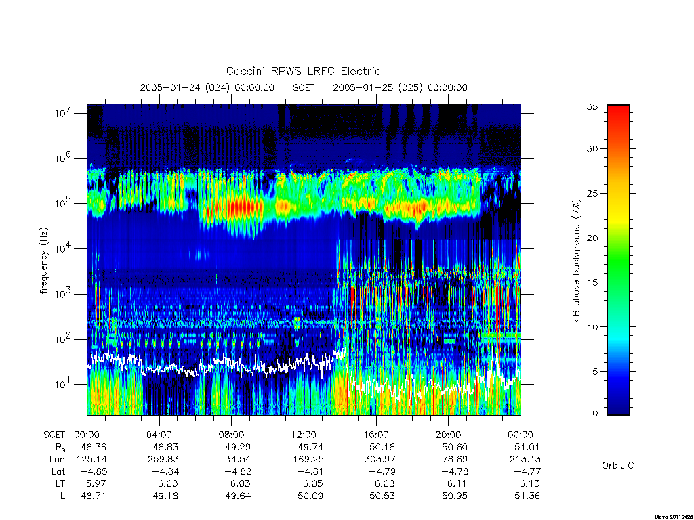Image resolution: width=694 pixels, height=520 pixels.
Task: Click the 'Lat' row label
Action: (x=58, y=471)
